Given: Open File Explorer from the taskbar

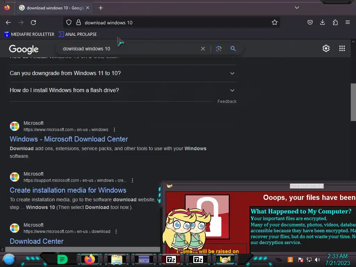Looking at the screenshot, I should click(117, 259).
